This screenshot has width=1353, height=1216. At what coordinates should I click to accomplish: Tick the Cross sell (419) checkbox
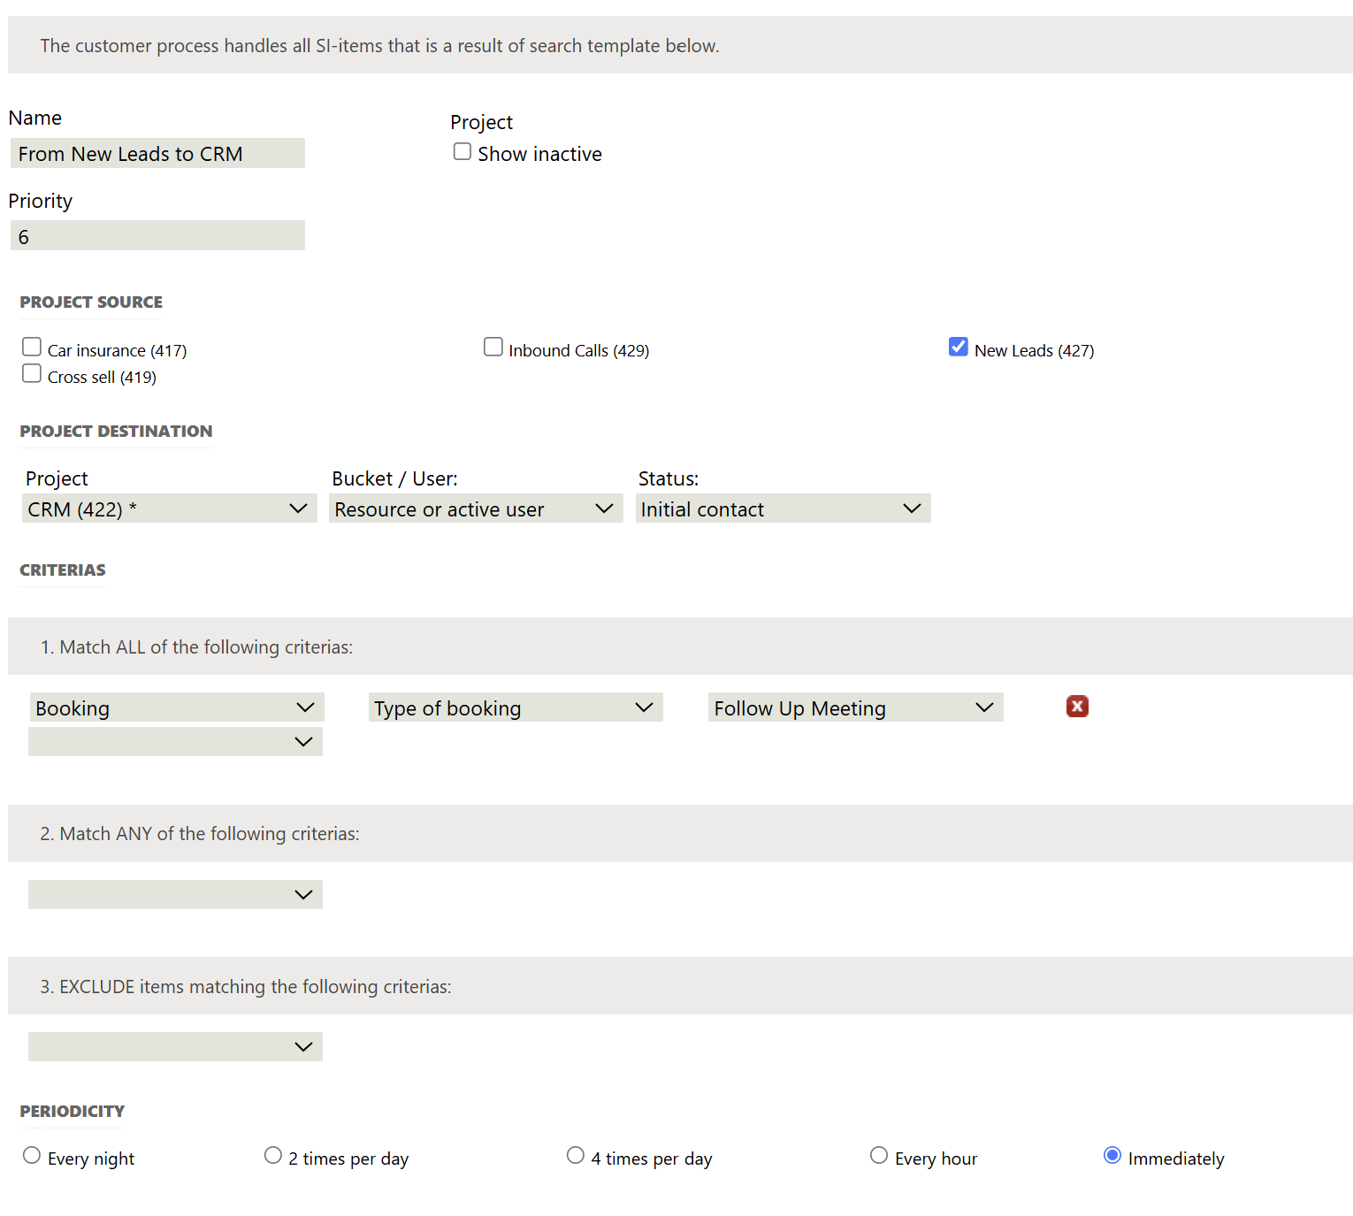32,374
